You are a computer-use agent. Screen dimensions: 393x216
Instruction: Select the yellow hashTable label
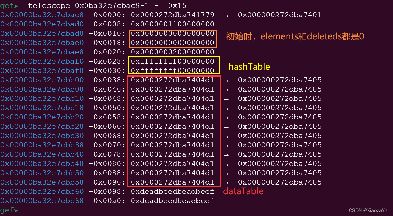249,67
